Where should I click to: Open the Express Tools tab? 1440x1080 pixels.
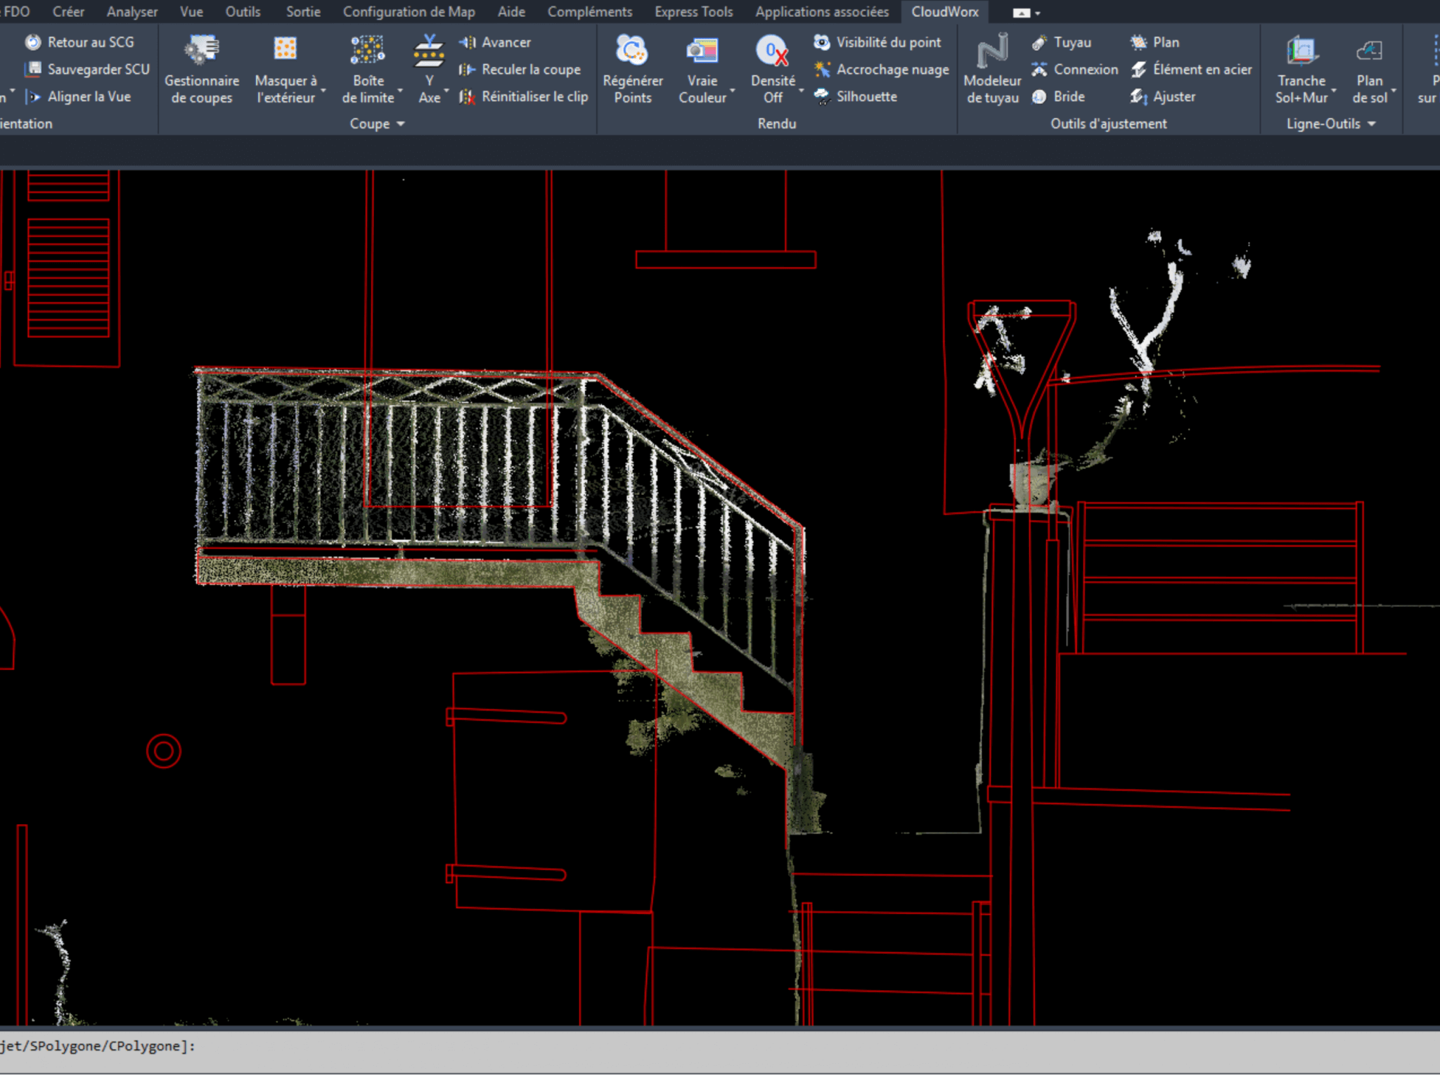[x=693, y=12]
